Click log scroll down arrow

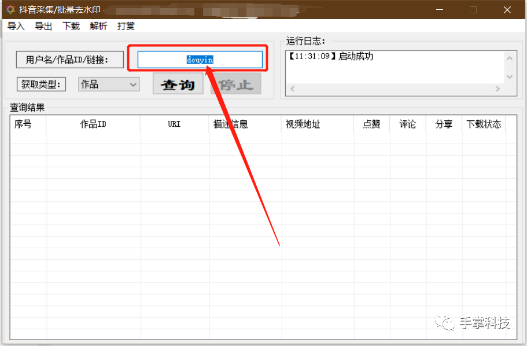pos(510,77)
